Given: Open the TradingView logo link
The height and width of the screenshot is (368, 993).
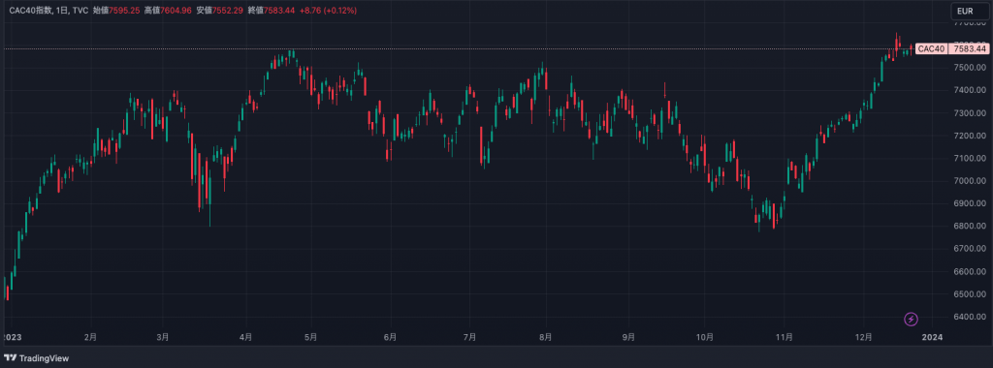Looking at the screenshot, I should click(36, 358).
